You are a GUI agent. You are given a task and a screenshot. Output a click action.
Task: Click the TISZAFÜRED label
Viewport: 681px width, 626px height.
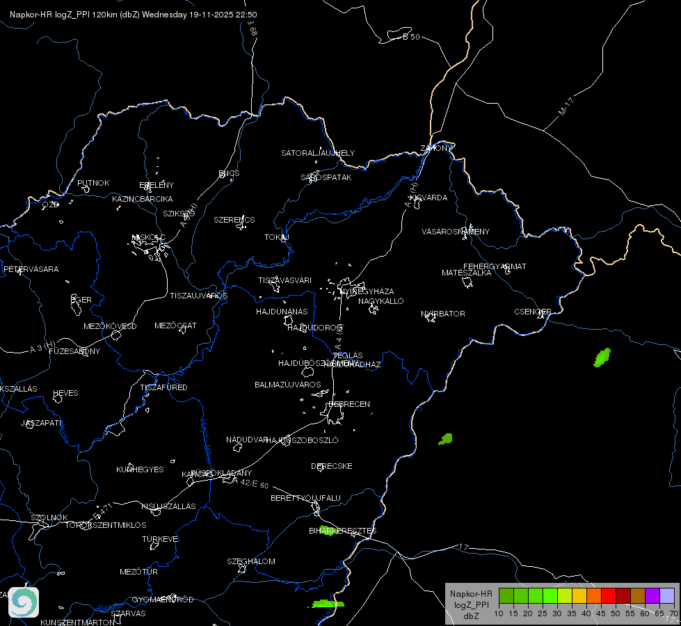(163, 387)
